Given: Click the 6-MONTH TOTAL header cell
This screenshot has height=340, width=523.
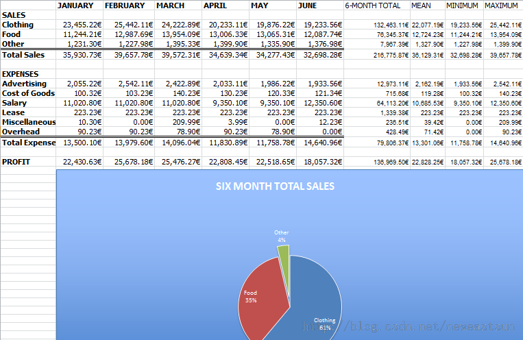Looking at the screenshot, I should (377, 5).
